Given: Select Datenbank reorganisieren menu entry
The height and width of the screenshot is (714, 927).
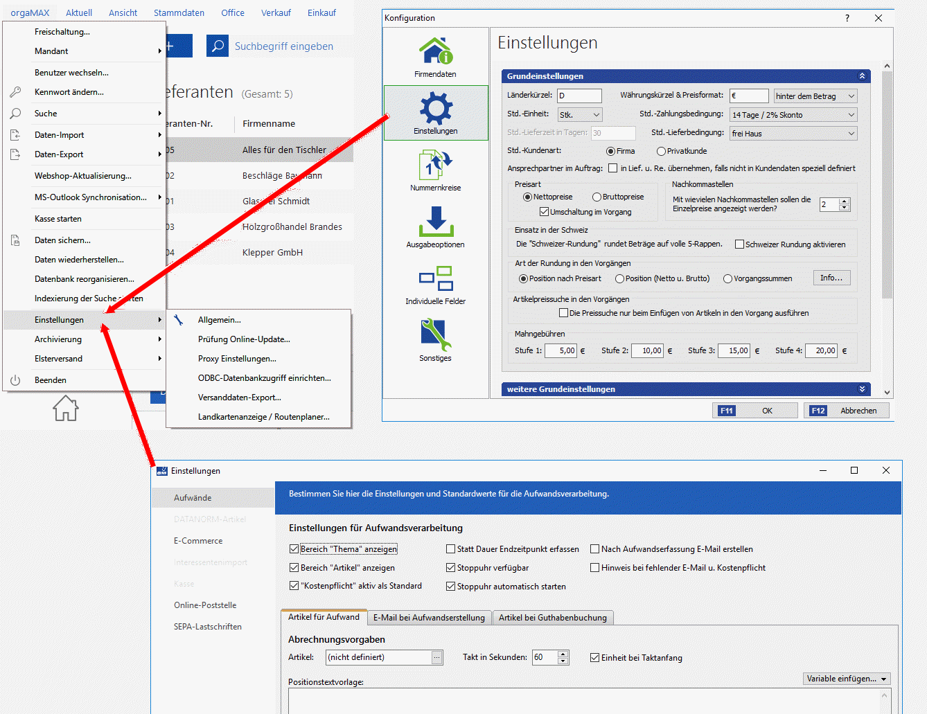Looking at the screenshot, I should coord(84,279).
